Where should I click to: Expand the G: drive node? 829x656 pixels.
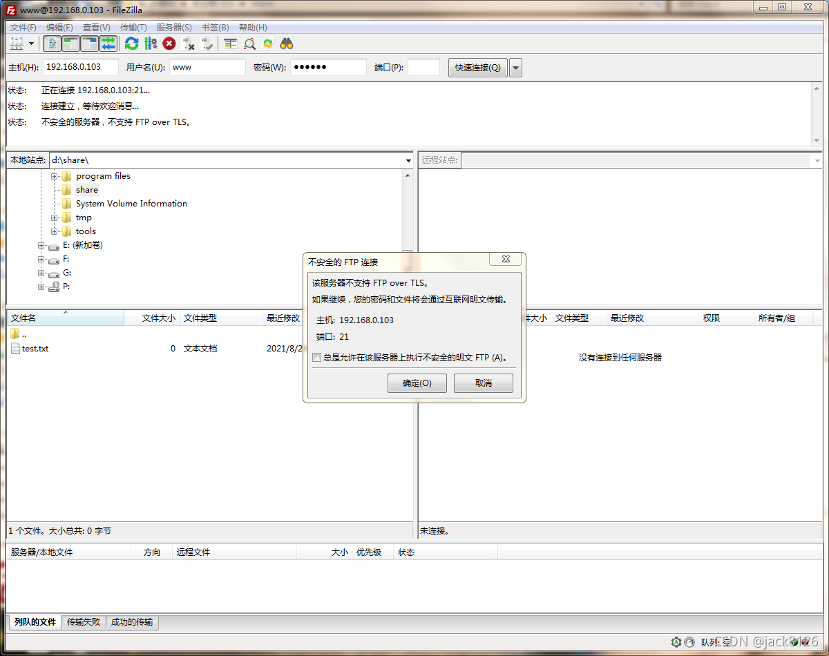(41, 273)
